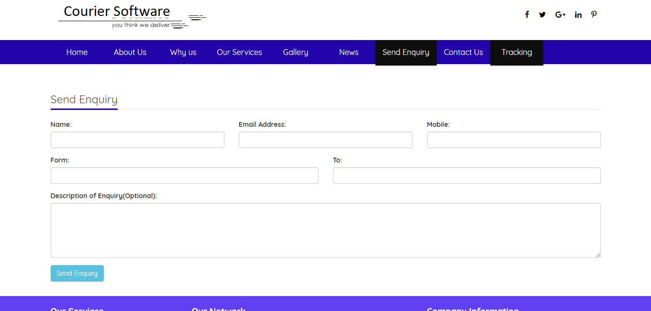This screenshot has width=651, height=311.
Task: Go to the Tracking page
Action: [516, 52]
